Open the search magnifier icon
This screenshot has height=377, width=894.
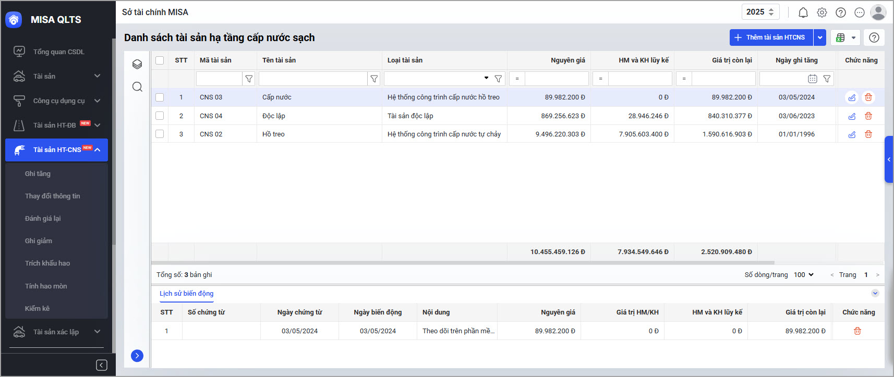click(137, 86)
